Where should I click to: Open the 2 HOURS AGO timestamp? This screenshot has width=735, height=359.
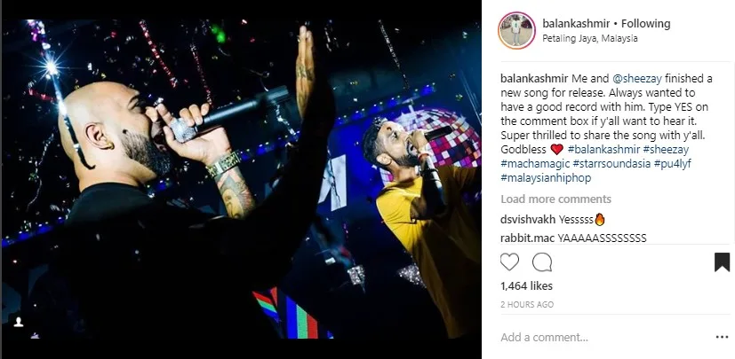point(527,304)
